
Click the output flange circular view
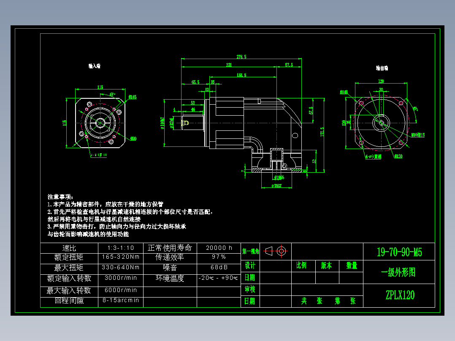coord(382,123)
